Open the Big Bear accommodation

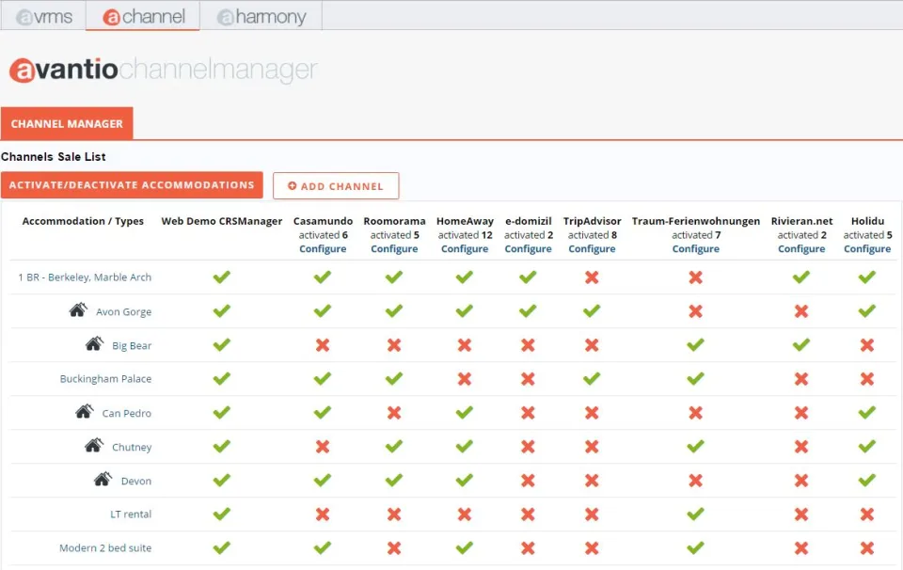[132, 345]
